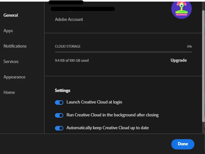The image size is (205, 154).
Task: Toggle Run Creative Cloud in background after closing
Action: 59,115
